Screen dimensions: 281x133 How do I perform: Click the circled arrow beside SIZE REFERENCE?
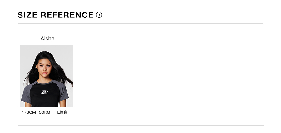point(99,15)
